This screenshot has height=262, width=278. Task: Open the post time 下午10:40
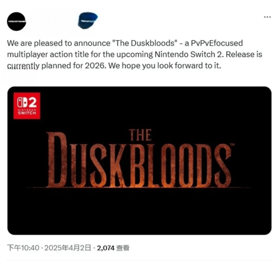[x=23, y=248]
